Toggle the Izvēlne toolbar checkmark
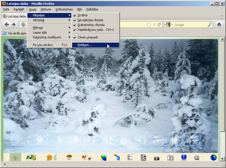Image resolution: width=226 pixels, height=168 pixels. tap(96, 15)
